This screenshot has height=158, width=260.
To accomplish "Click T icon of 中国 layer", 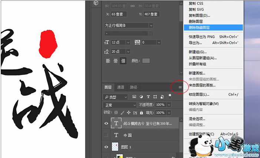I will (116, 135).
